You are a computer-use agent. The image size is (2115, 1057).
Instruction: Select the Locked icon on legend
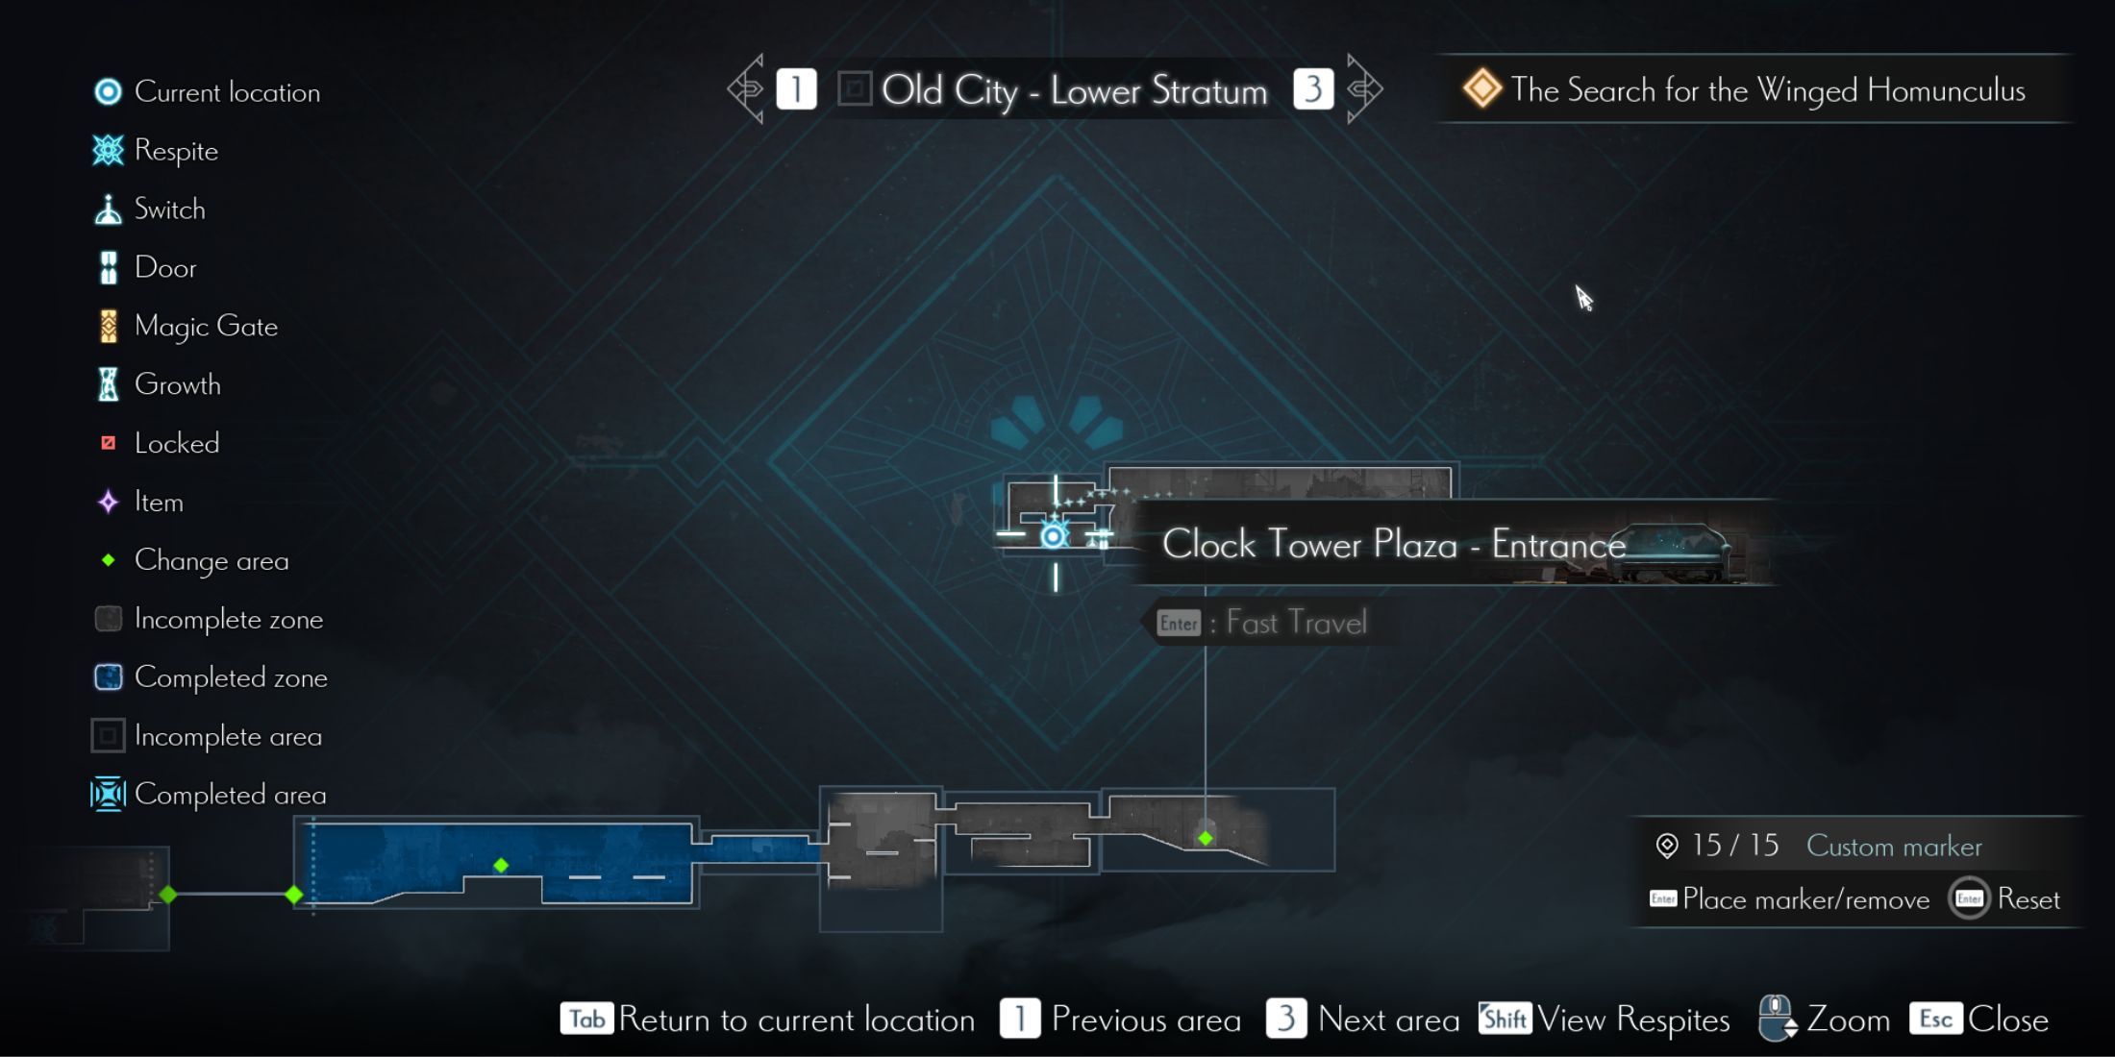tap(107, 442)
